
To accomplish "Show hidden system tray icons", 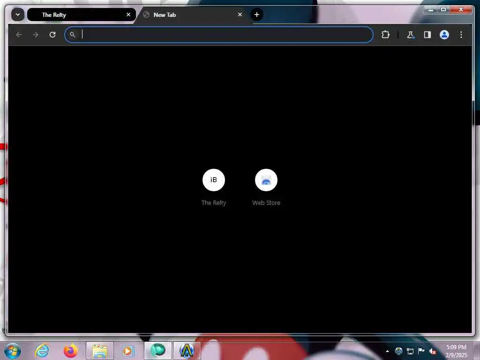I will pos(387,351).
